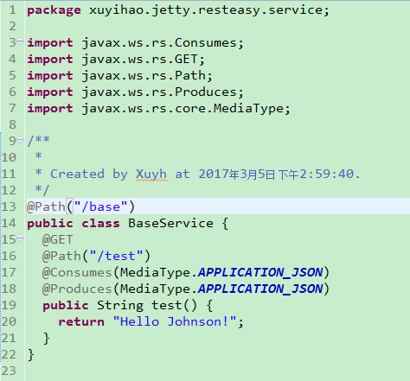Collapse the Javadoc comment fold on line 9

click(x=20, y=140)
